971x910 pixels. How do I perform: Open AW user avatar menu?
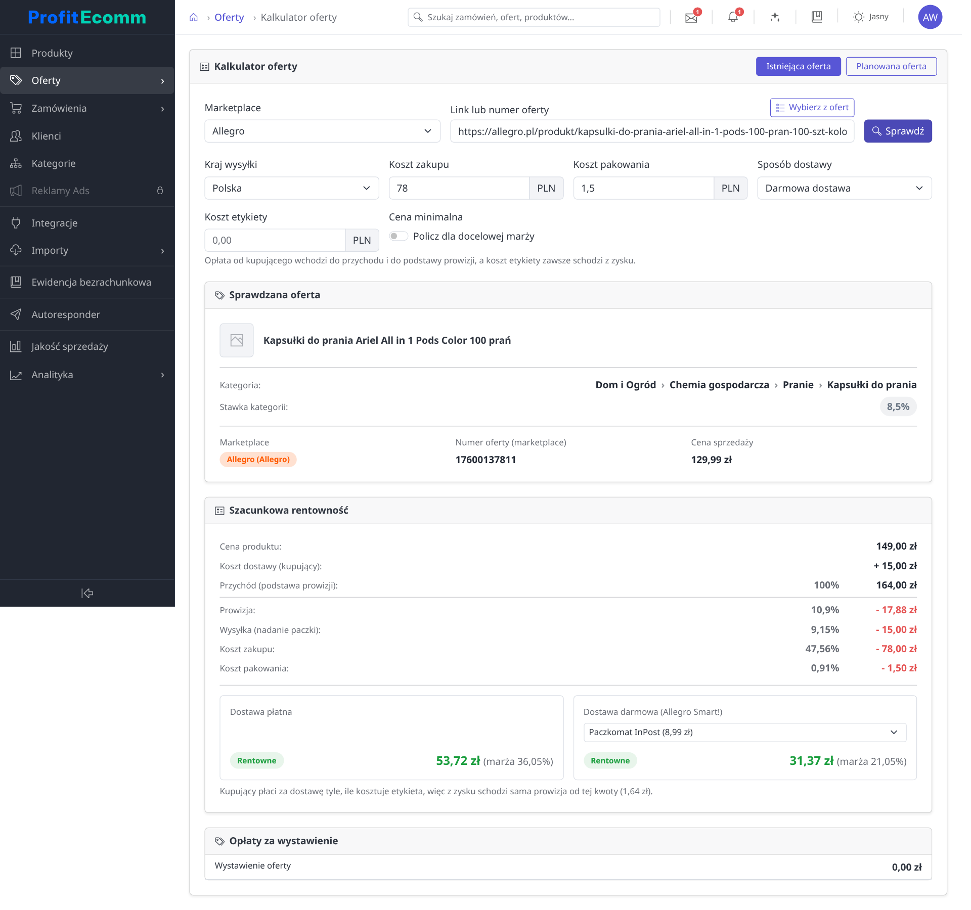(930, 17)
